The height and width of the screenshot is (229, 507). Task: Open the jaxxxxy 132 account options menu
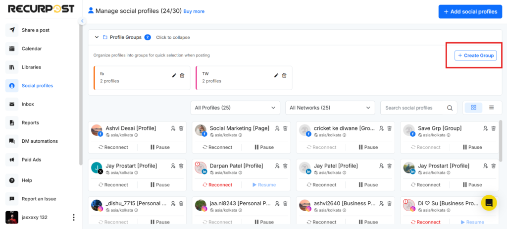coord(74,217)
